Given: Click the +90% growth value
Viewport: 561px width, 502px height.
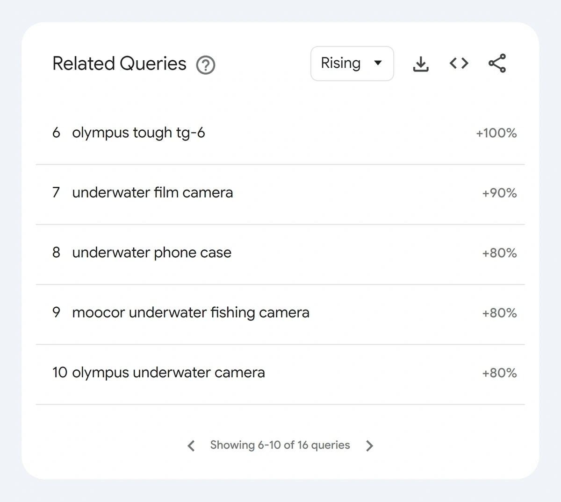Looking at the screenshot, I should 499,193.
